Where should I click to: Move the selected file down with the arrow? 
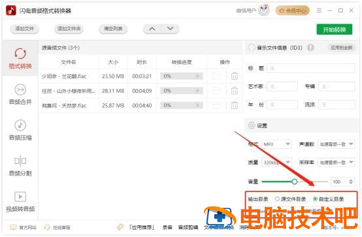(x=171, y=29)
